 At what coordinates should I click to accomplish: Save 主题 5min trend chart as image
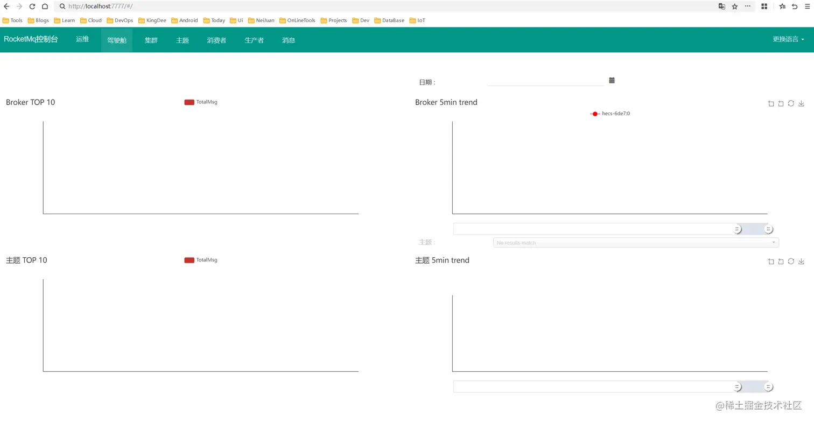click(x=801, y=261)
